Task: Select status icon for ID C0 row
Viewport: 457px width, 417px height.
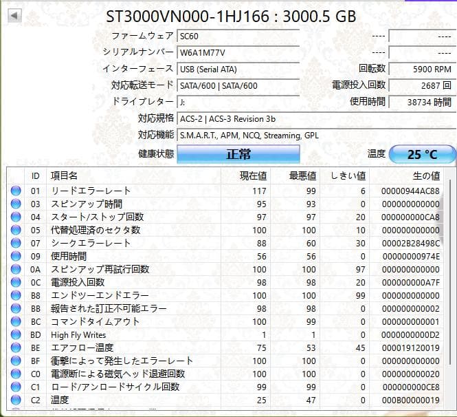Action: 16,374
